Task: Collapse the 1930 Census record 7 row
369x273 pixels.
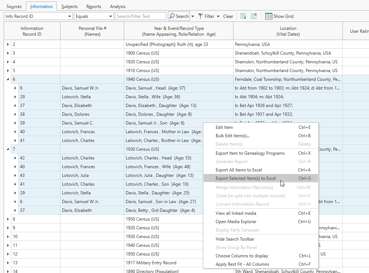Action: coord(8,149)
